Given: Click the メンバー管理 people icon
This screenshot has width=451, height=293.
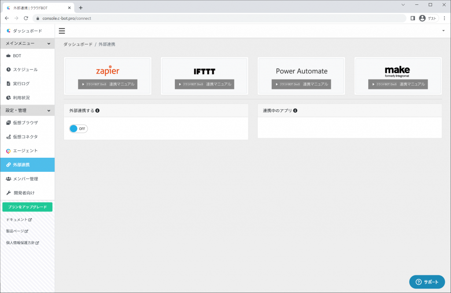Looking at the screenshot, I should (8, 179).
